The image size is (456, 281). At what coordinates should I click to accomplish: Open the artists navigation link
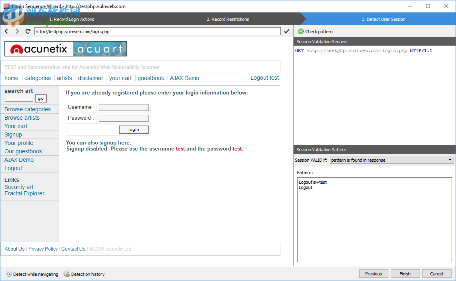[x=64, y=78]
